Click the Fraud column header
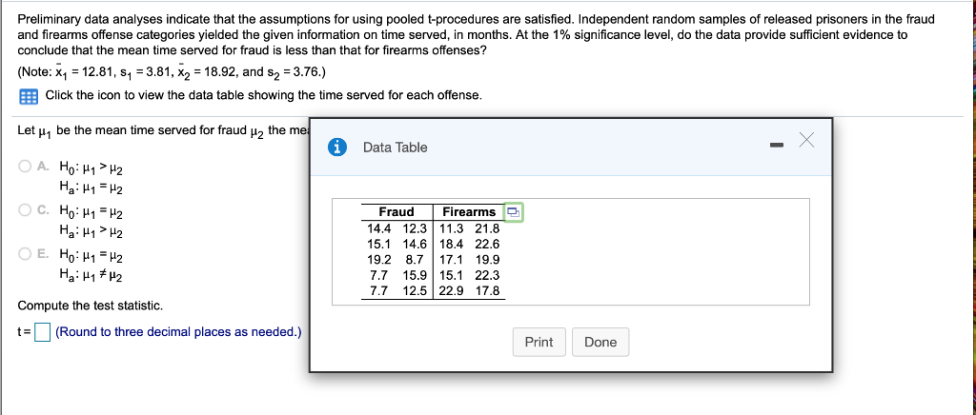 tap(396, 211)
